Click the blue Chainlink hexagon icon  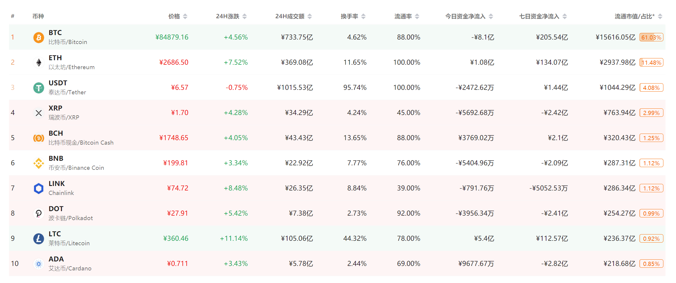[38, 188]
